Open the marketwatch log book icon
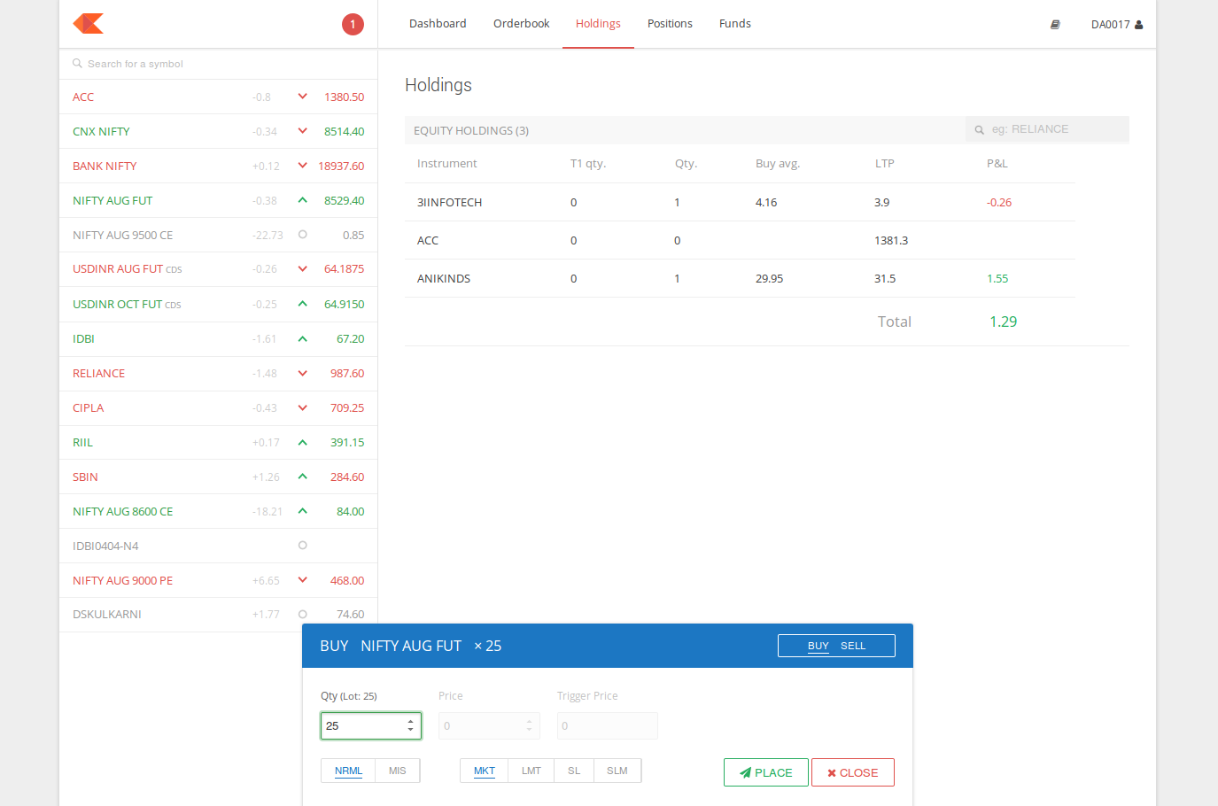The width and height of the screenshot is (1218, 806). tap(1055, 24)
